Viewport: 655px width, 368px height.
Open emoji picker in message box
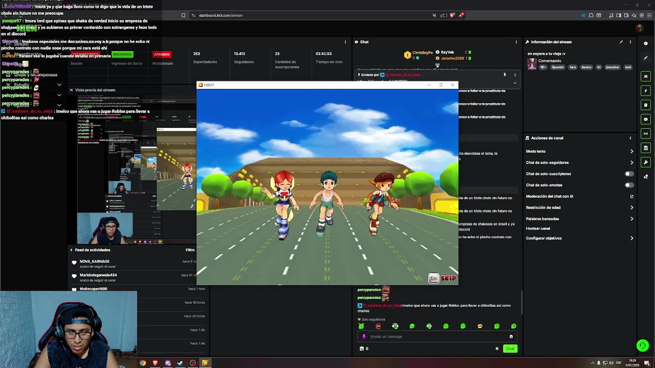point(511,336)
